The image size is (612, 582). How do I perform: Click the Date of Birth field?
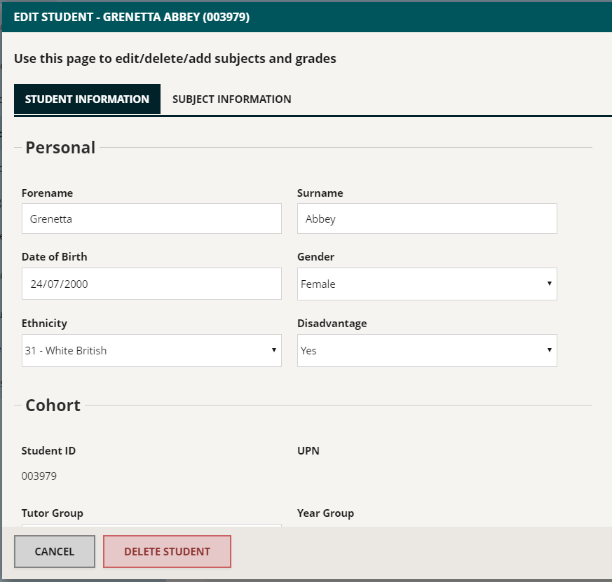pos(151,284)
